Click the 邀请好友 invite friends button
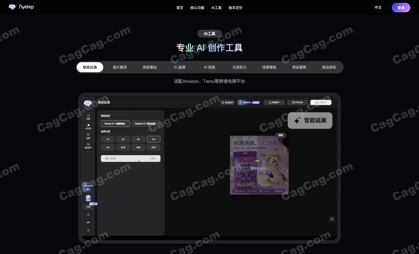The image size is (419, 254). click(249, 102)
